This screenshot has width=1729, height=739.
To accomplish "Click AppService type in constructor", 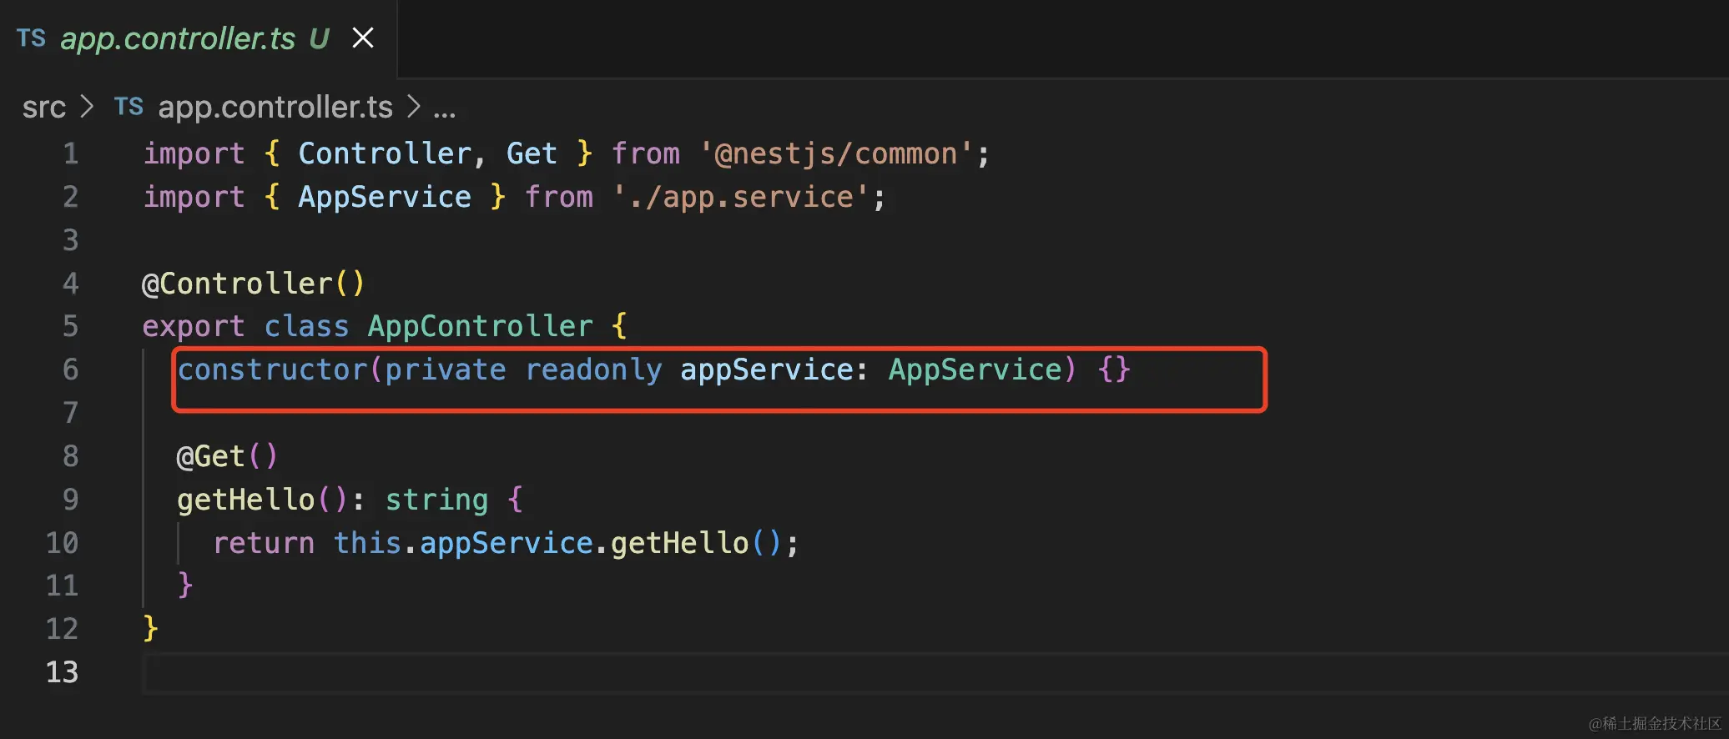I will 975,369.
